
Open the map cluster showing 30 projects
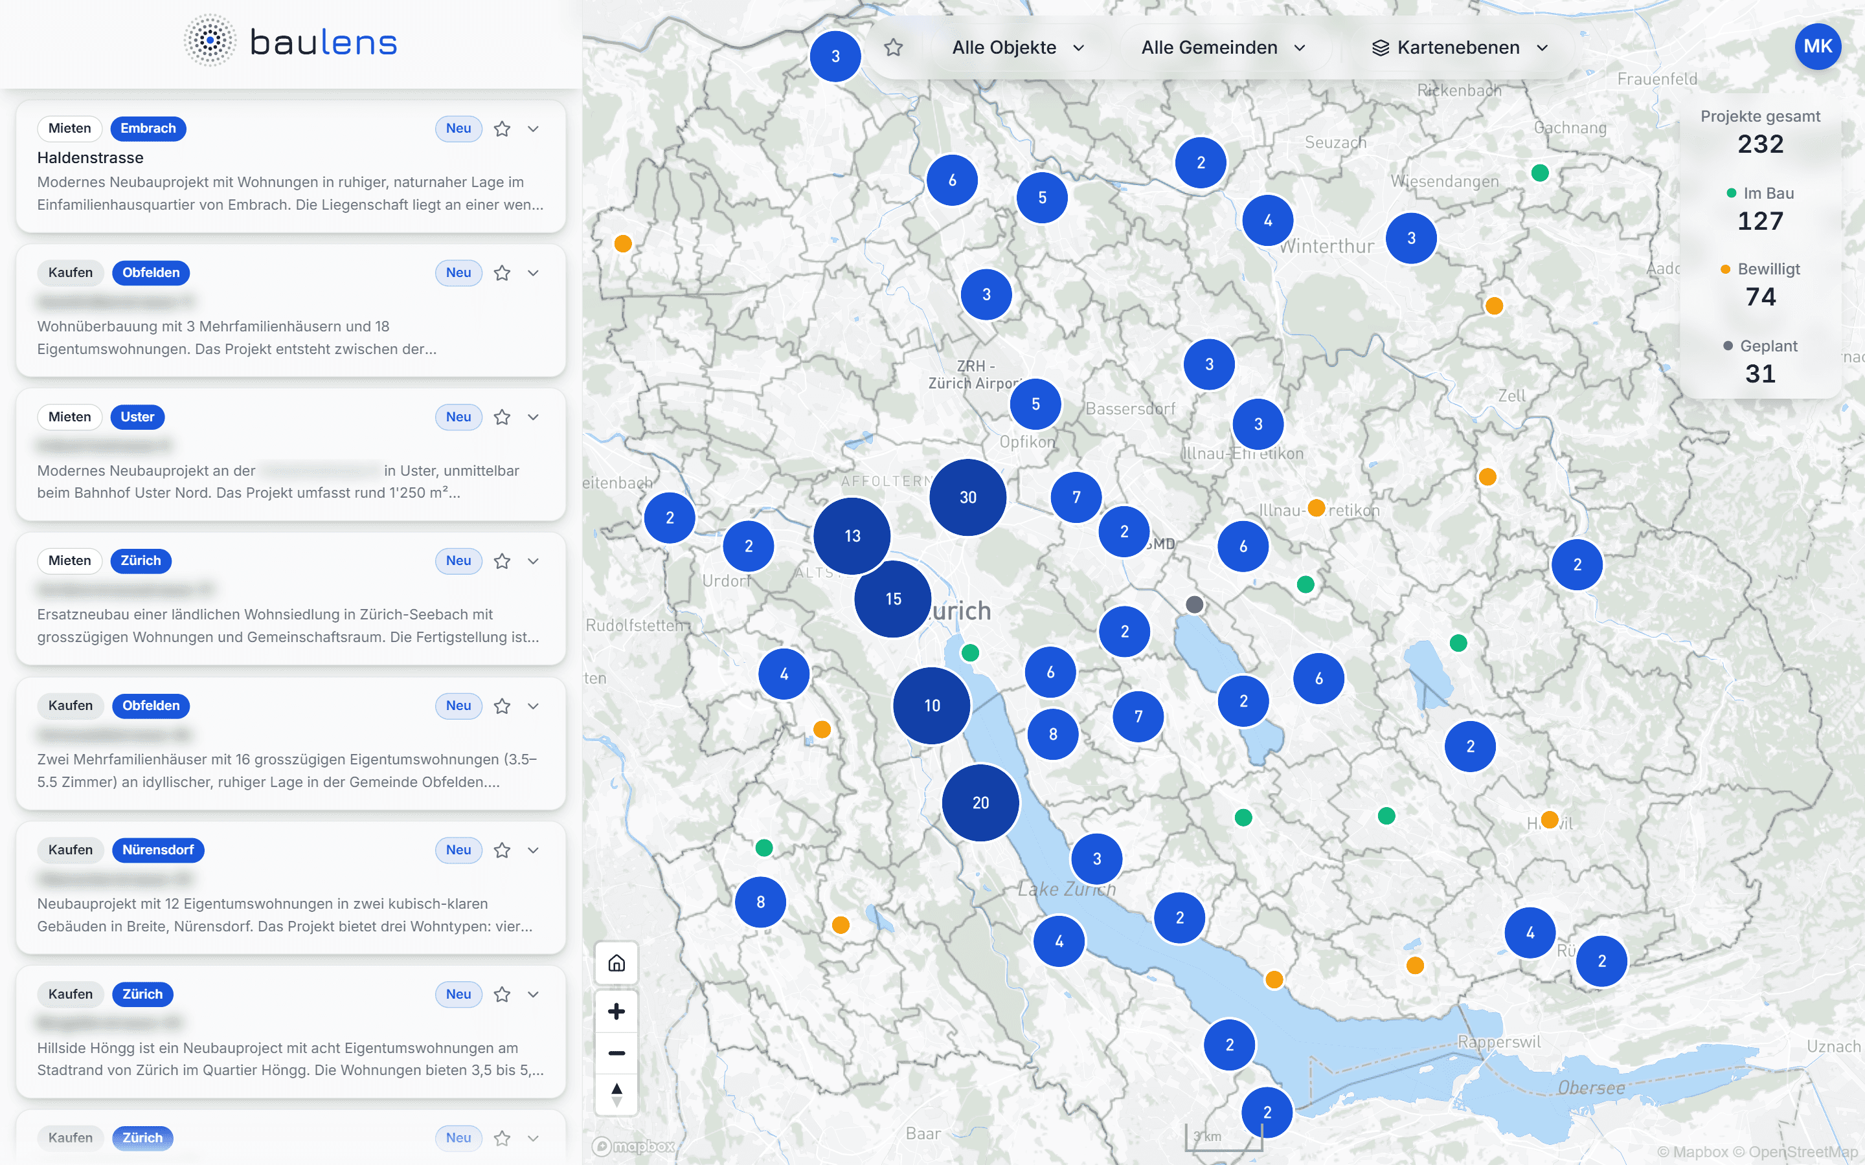point(968,498)
